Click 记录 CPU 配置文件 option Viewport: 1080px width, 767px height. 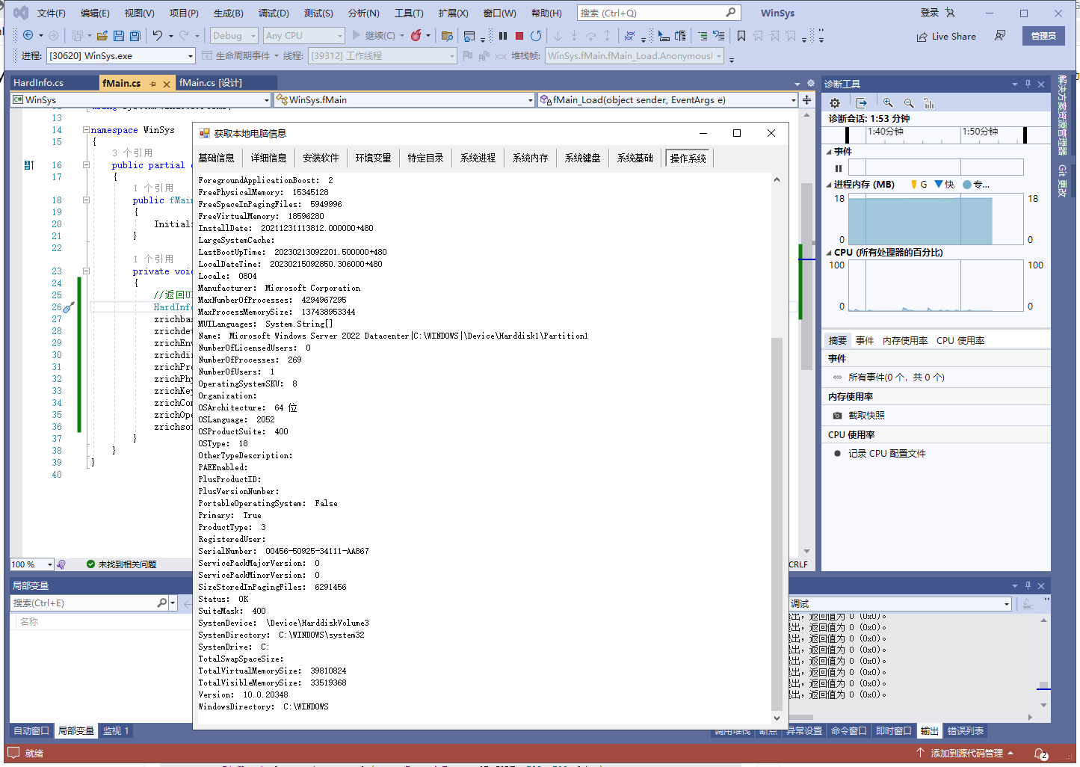tap(886, 454)
